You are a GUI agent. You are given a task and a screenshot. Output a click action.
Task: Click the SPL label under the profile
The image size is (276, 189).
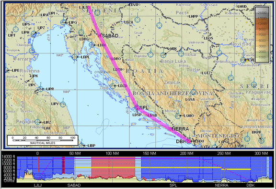pos(173,185)
